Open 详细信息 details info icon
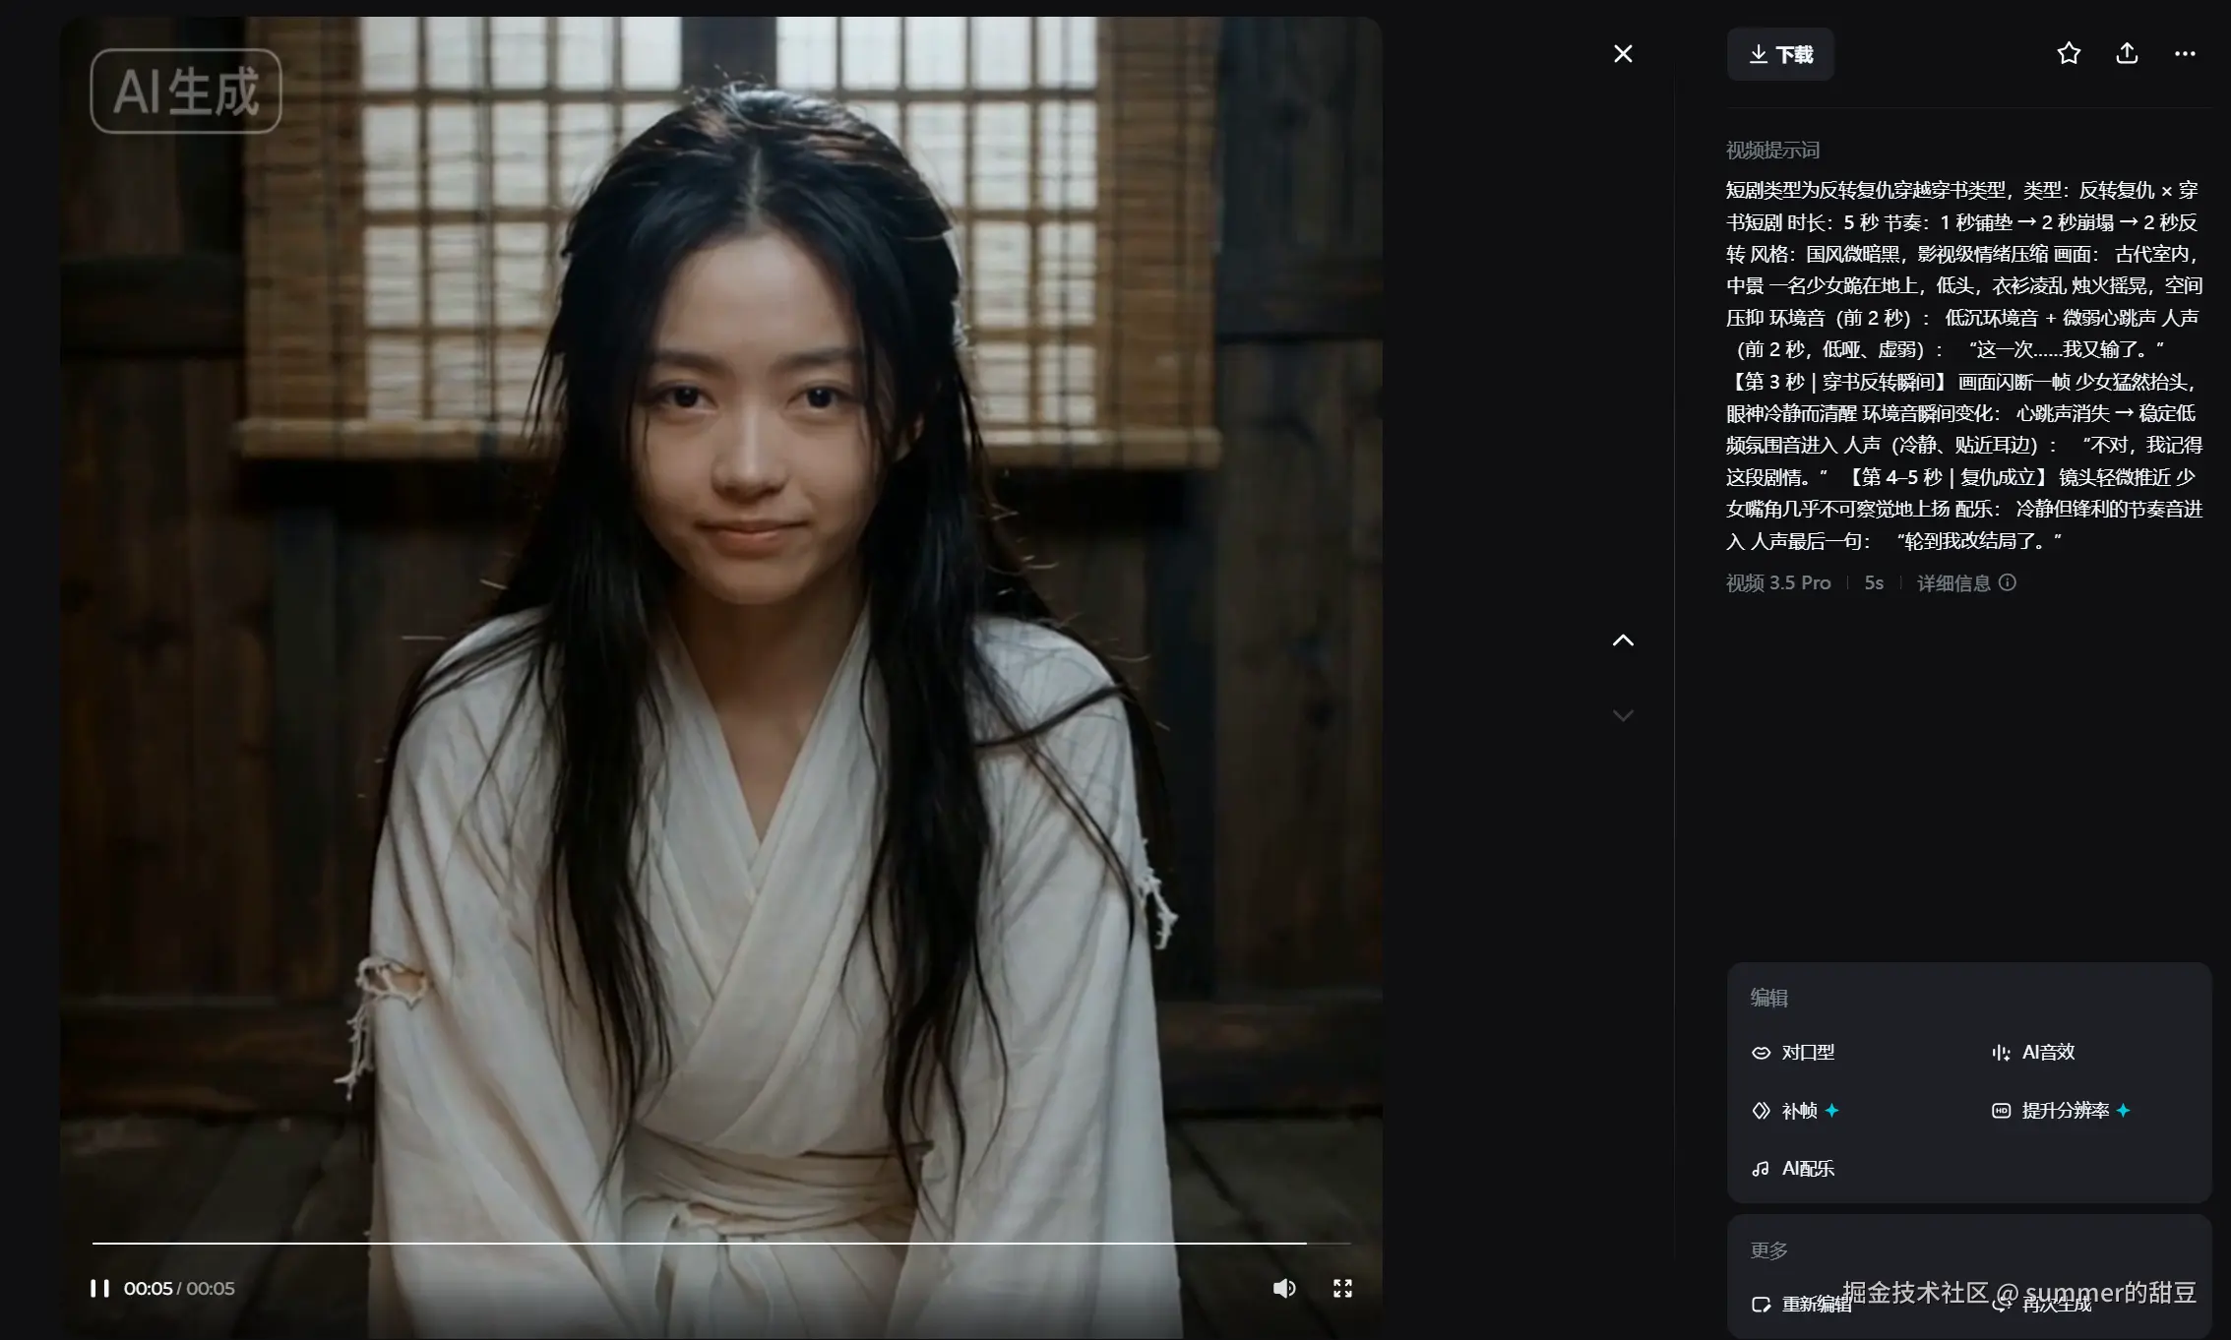Image resolution: width=2231 pixels, height=1340 pixels. point(2008,582)
